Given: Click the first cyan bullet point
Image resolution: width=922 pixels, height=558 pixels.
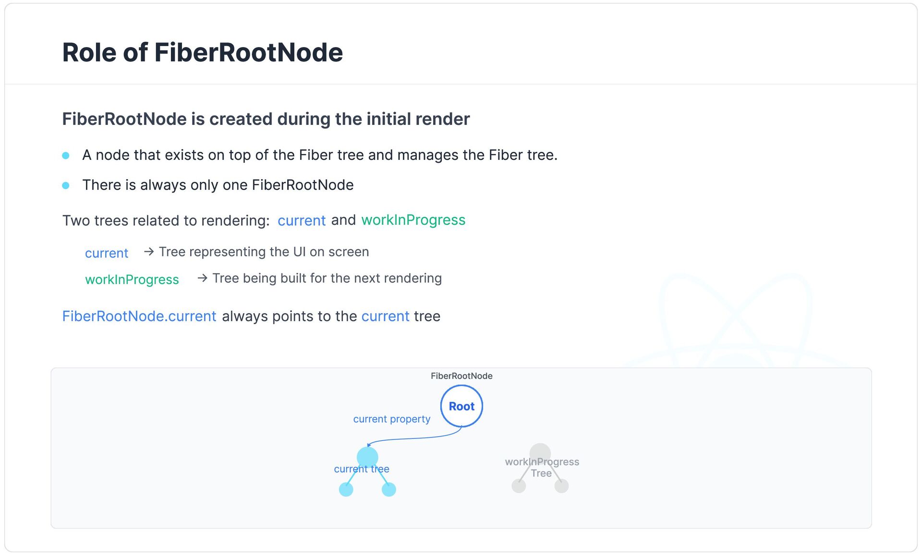Looking at the screenshot, I should [x=66, y=156].
